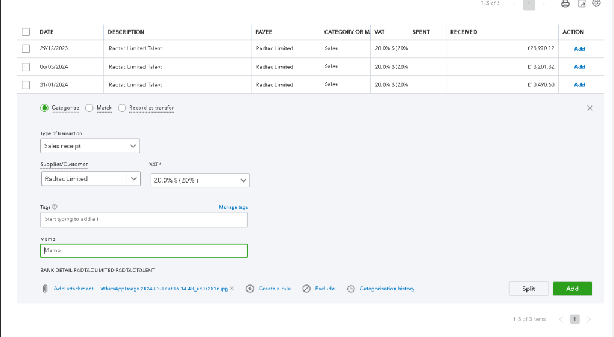Open the Type of transaction dropdown

[x=90, y=146]
